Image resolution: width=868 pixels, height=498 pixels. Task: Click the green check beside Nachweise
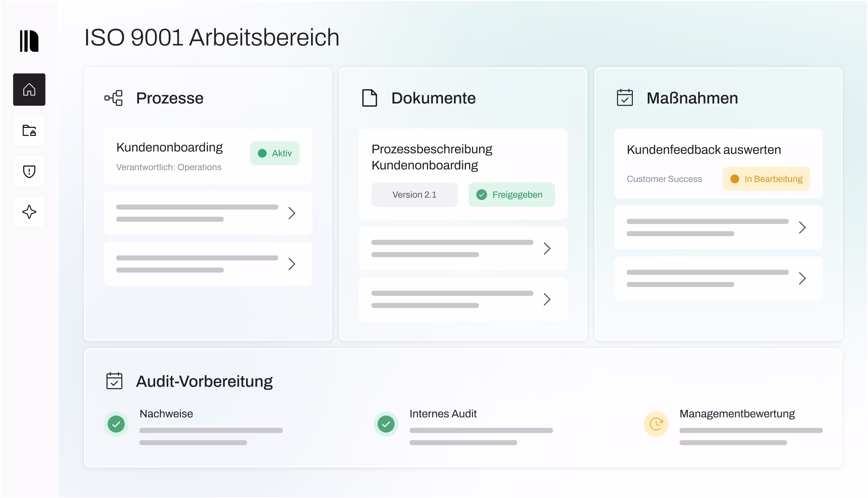coord(116,424)
